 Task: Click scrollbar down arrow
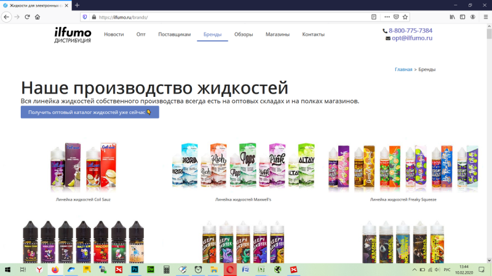tap(489, 260)
